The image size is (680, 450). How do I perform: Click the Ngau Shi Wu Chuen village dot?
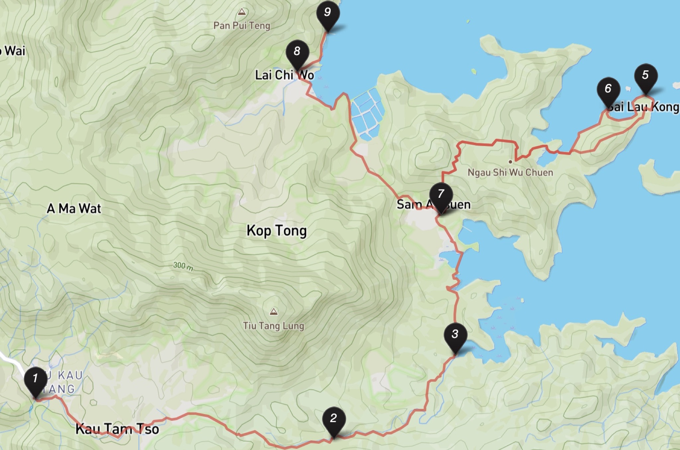(x=510, y=162)
